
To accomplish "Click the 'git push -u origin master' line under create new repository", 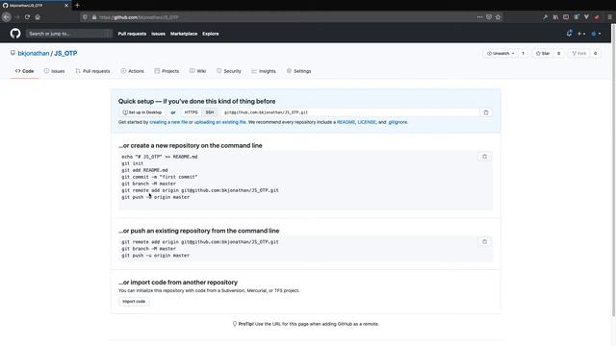I will pyautogui.click(x=155, y=197).
